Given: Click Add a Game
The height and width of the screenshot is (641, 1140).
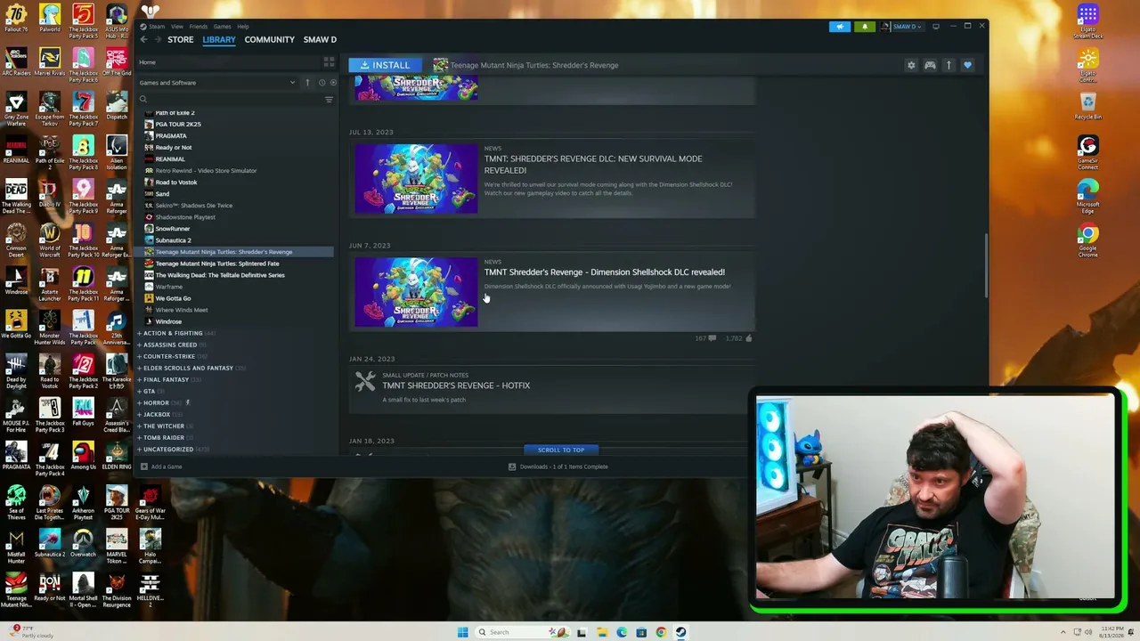Looking at the screenshot, I should 161,467.
